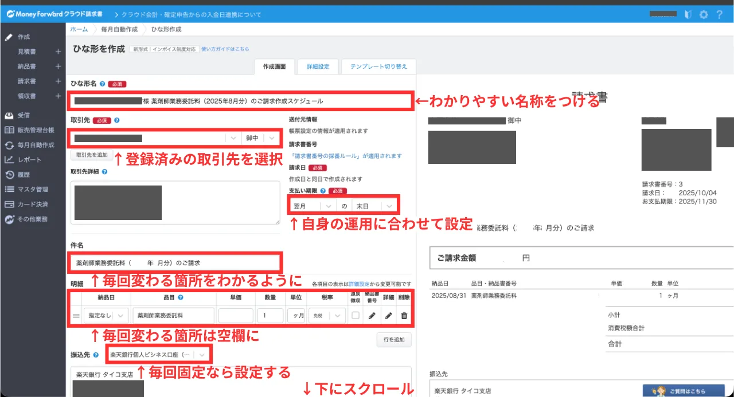Open the 税率 免税 dropdown

click(327, 316)
